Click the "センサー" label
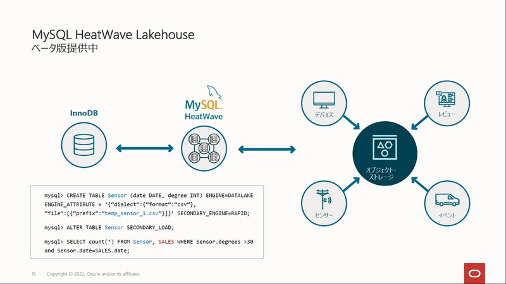The image size is (506, 284). point(324,215)
